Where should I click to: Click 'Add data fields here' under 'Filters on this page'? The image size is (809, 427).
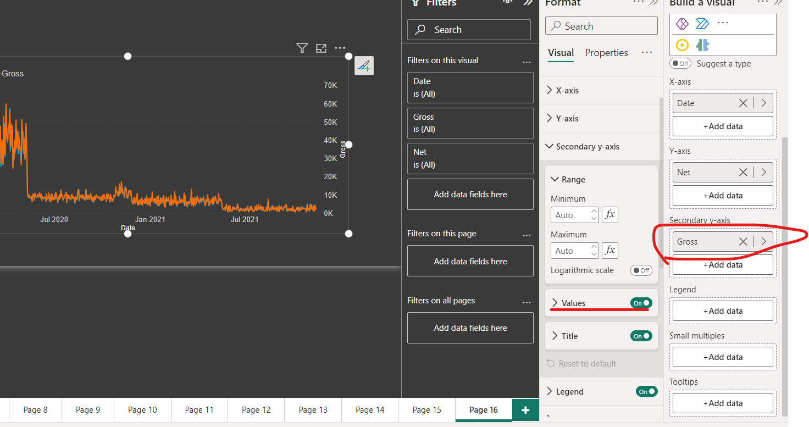470,261
